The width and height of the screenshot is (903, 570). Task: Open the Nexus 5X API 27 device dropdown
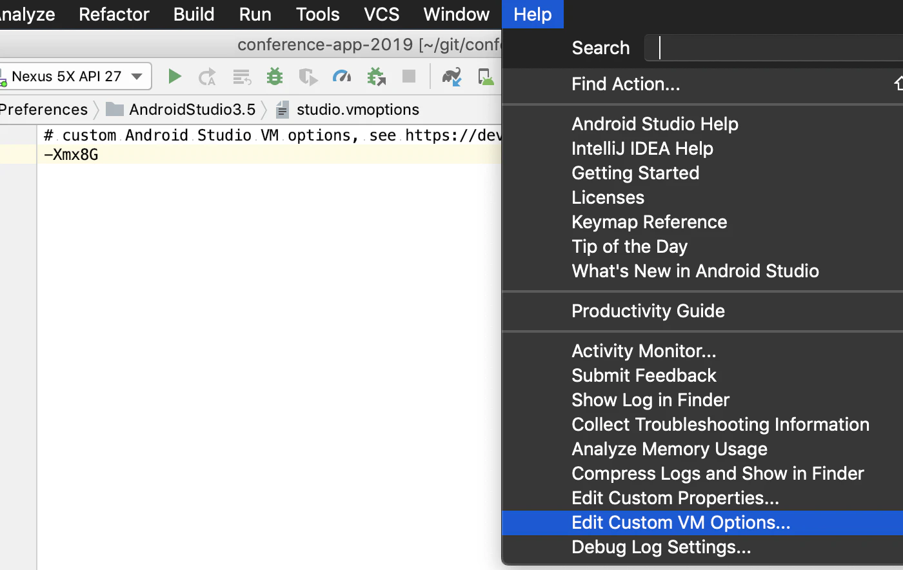click(74, 76)
